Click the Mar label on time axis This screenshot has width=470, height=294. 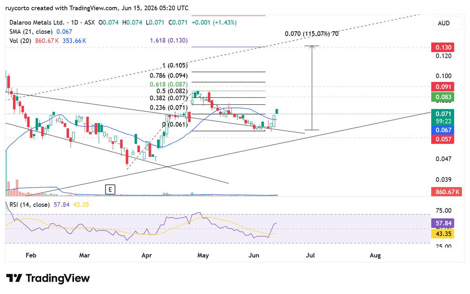coord(85,256)
